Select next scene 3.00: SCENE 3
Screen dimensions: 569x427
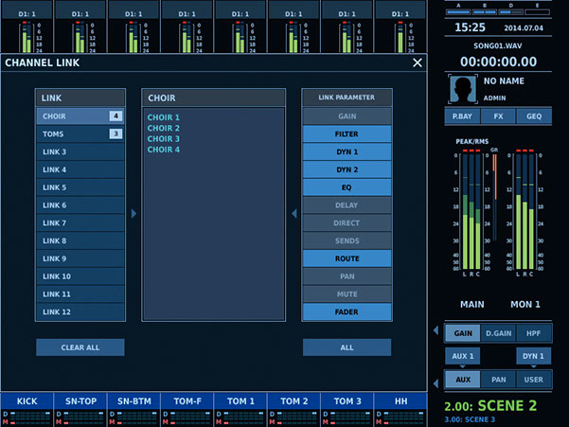(x=470, y=419)
